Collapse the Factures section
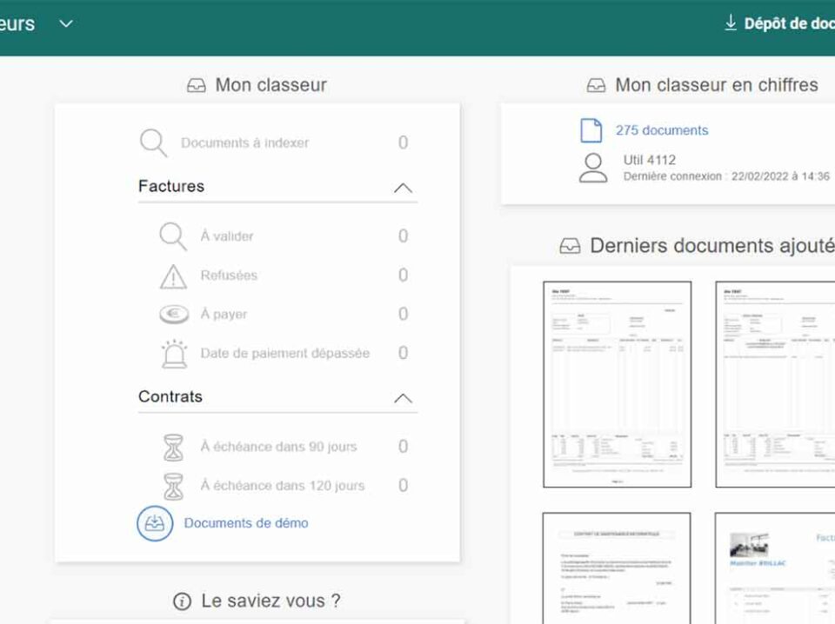This screenshot has height=624, width=835. 403,188
